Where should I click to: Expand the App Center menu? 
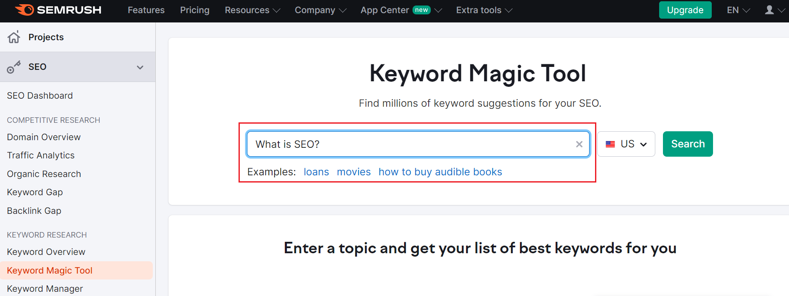click(401, 10)
